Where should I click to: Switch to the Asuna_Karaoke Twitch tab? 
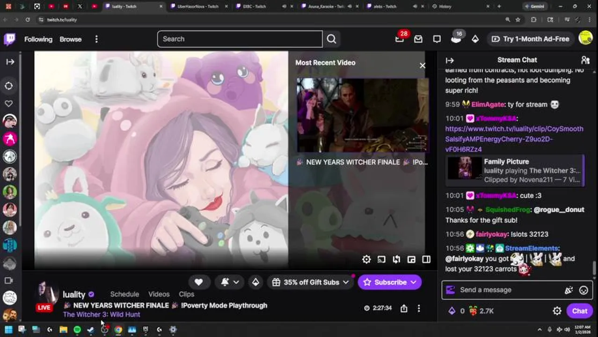click(x=326, y=7)
